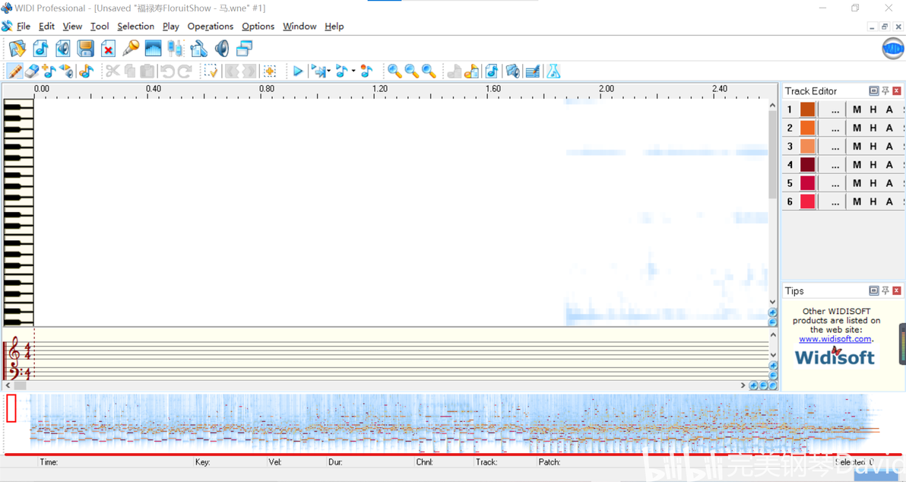Click the new MIDI note document icon
This screenshot has height=482, width=906.
pos(40,49)
